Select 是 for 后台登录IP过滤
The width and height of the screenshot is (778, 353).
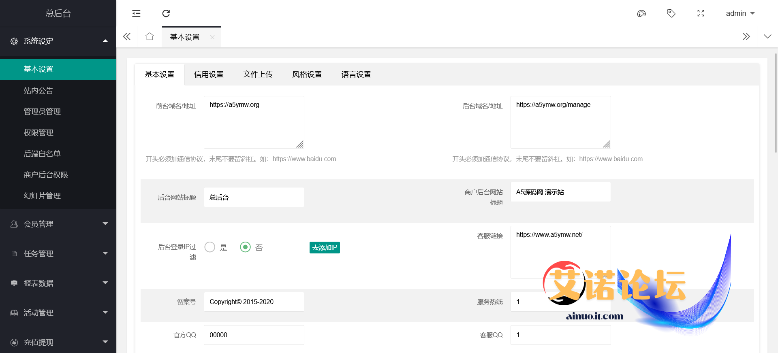pyautogui.click(x=210, y=247)
